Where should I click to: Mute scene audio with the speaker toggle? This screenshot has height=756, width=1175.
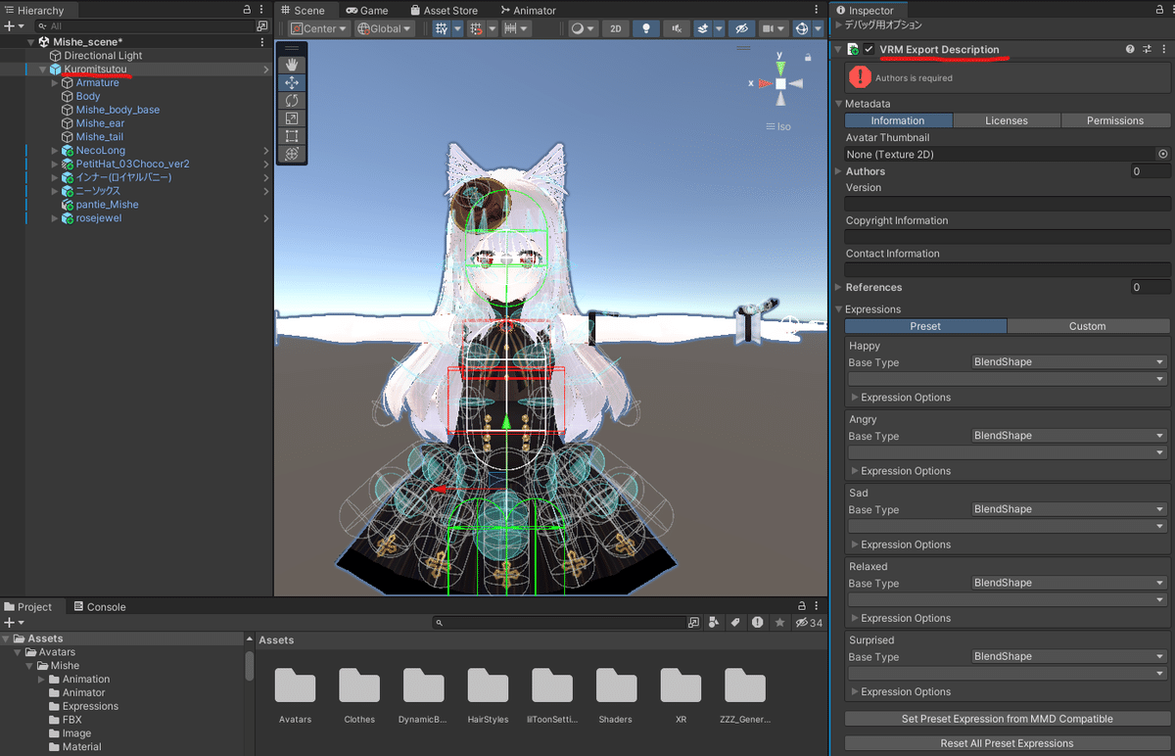675,28
